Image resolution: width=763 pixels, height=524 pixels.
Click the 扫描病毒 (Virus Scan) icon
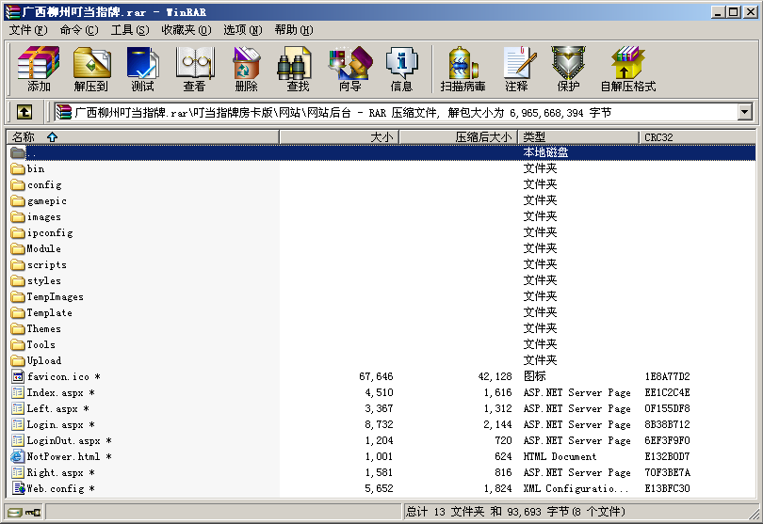coord(463,69)
